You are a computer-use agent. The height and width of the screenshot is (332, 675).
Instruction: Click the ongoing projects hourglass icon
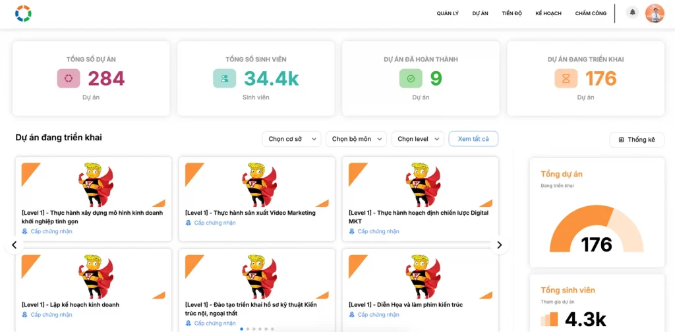(566, 78)
